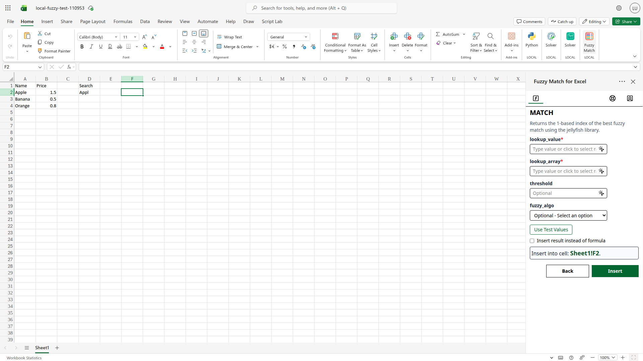Check Insert result instead of formula

(532, 241)
